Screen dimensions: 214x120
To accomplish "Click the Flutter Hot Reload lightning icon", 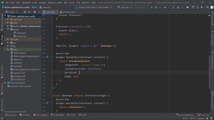I will pos(169,7).
